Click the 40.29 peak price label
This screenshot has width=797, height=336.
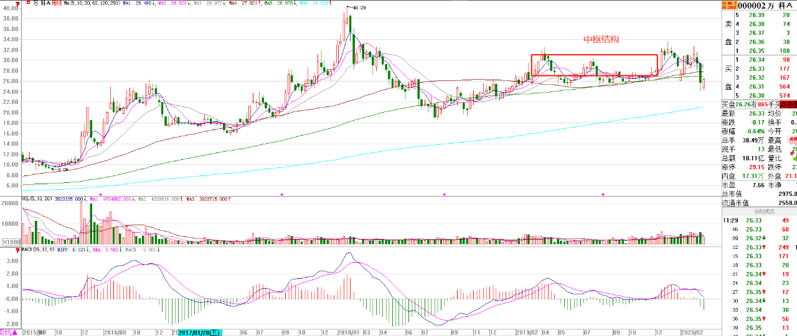pos(359,7)
